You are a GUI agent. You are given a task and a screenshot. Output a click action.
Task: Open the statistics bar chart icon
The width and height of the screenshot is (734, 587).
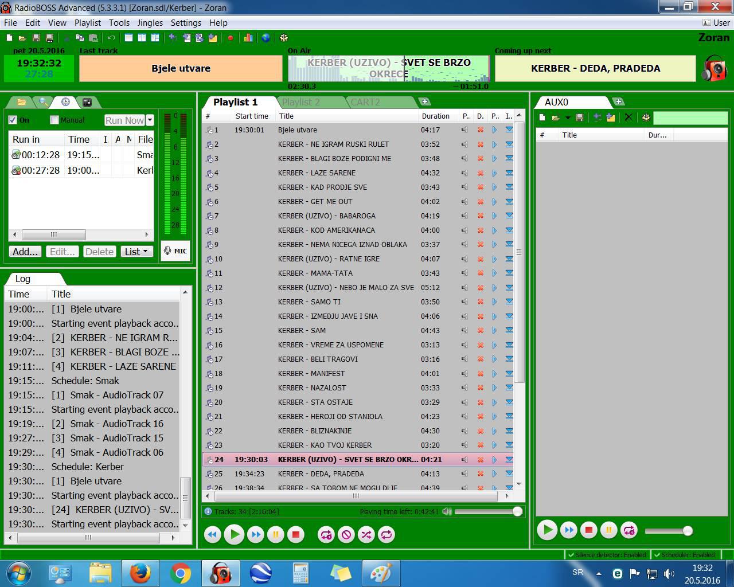click(x=248, y=38)
